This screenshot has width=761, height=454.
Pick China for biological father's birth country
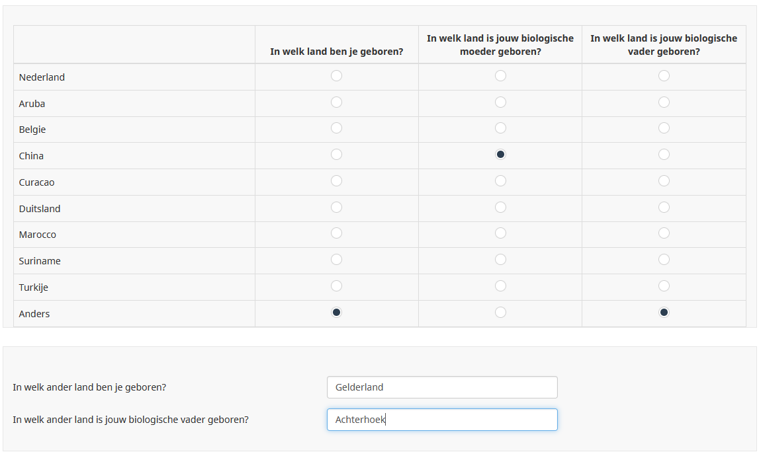(664, 155)
